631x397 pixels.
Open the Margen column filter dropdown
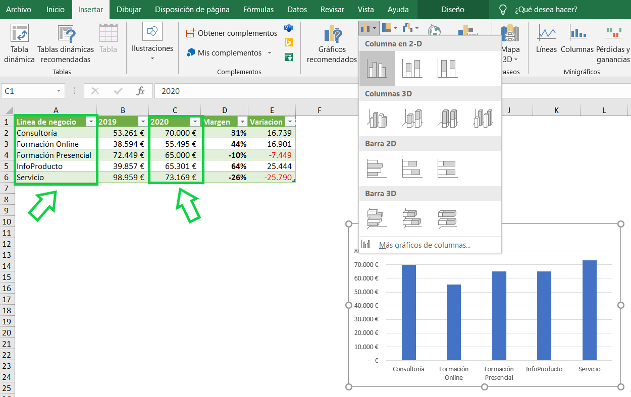[242, 122]
